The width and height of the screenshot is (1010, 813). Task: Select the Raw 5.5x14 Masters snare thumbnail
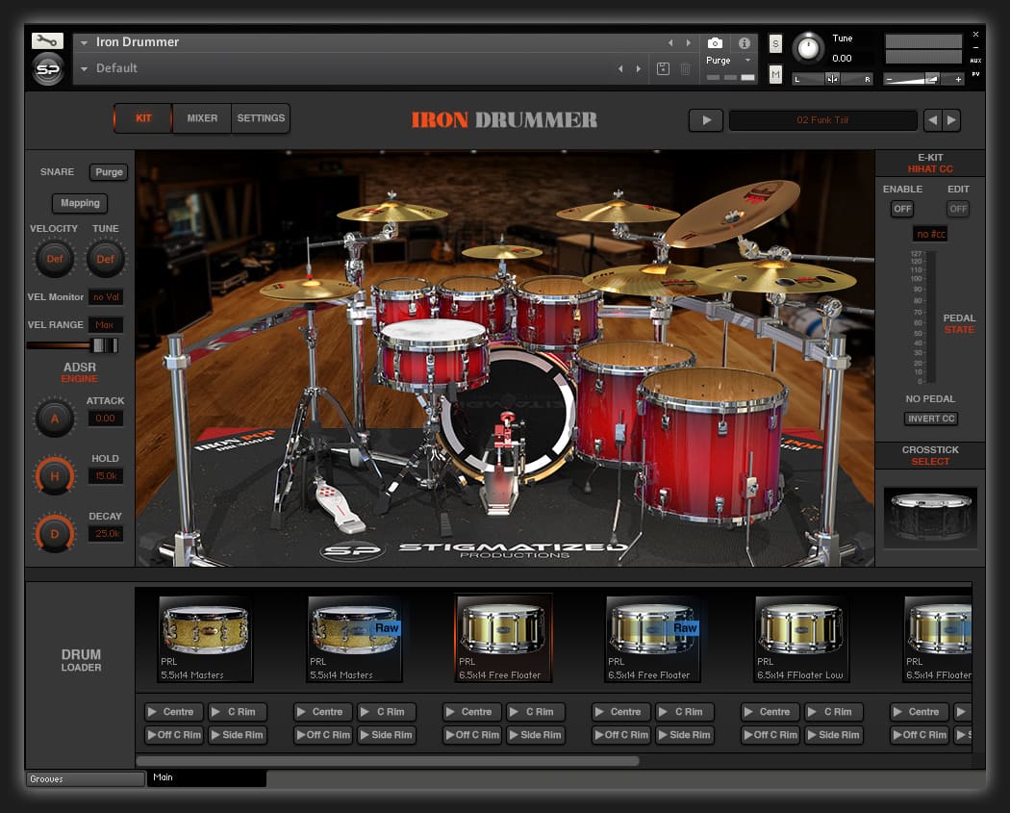[355, 639]
